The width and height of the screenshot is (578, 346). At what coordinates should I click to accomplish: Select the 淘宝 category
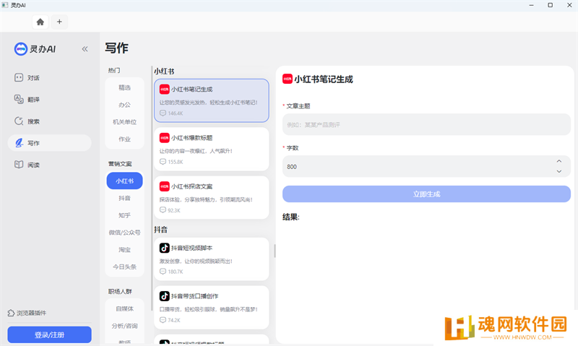tap(124, 249)
